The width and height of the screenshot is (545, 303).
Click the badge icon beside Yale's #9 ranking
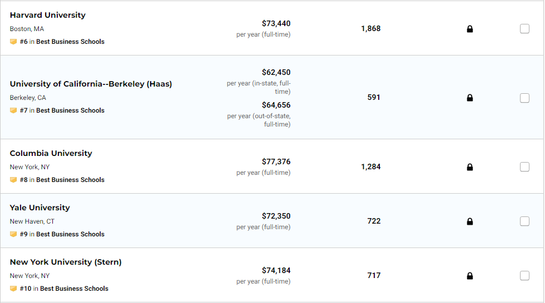(13, 234)
